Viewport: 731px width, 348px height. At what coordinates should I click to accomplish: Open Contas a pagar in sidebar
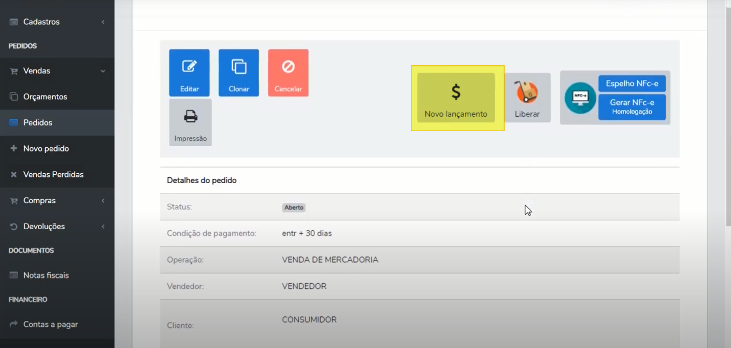[x=57, y=324]
